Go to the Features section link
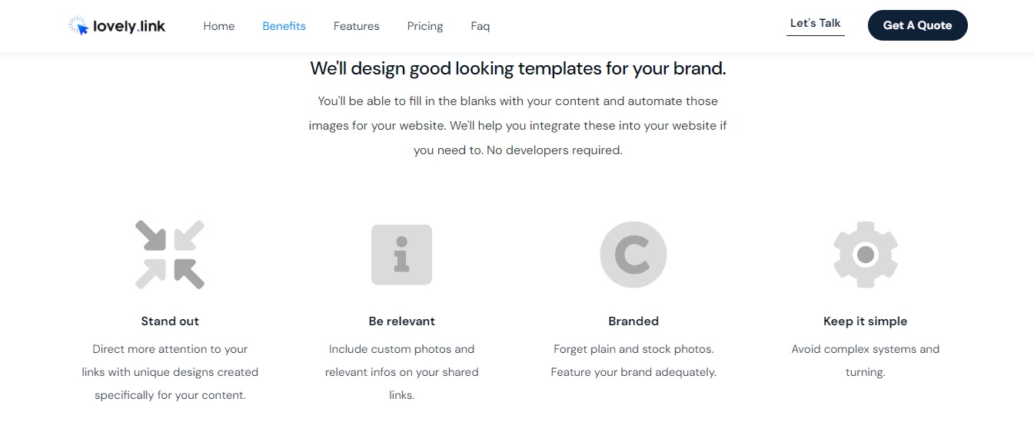Viewport: 1034px width, 425px height. pos(356,26)
